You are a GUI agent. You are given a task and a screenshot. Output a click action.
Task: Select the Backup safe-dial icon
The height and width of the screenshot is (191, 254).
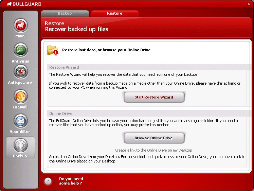[x=21, y=145]
